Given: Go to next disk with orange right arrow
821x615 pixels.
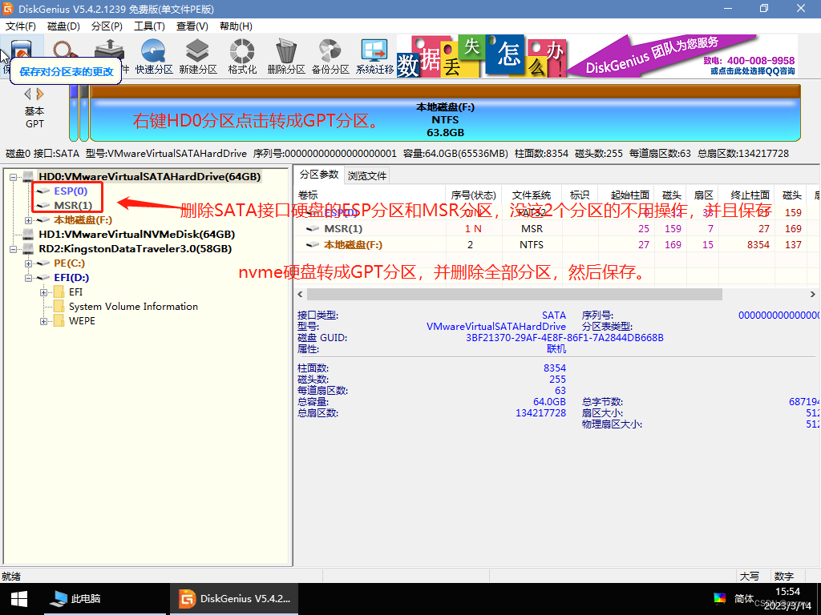Looking at the screenshot, I should [x=40, y=94].
